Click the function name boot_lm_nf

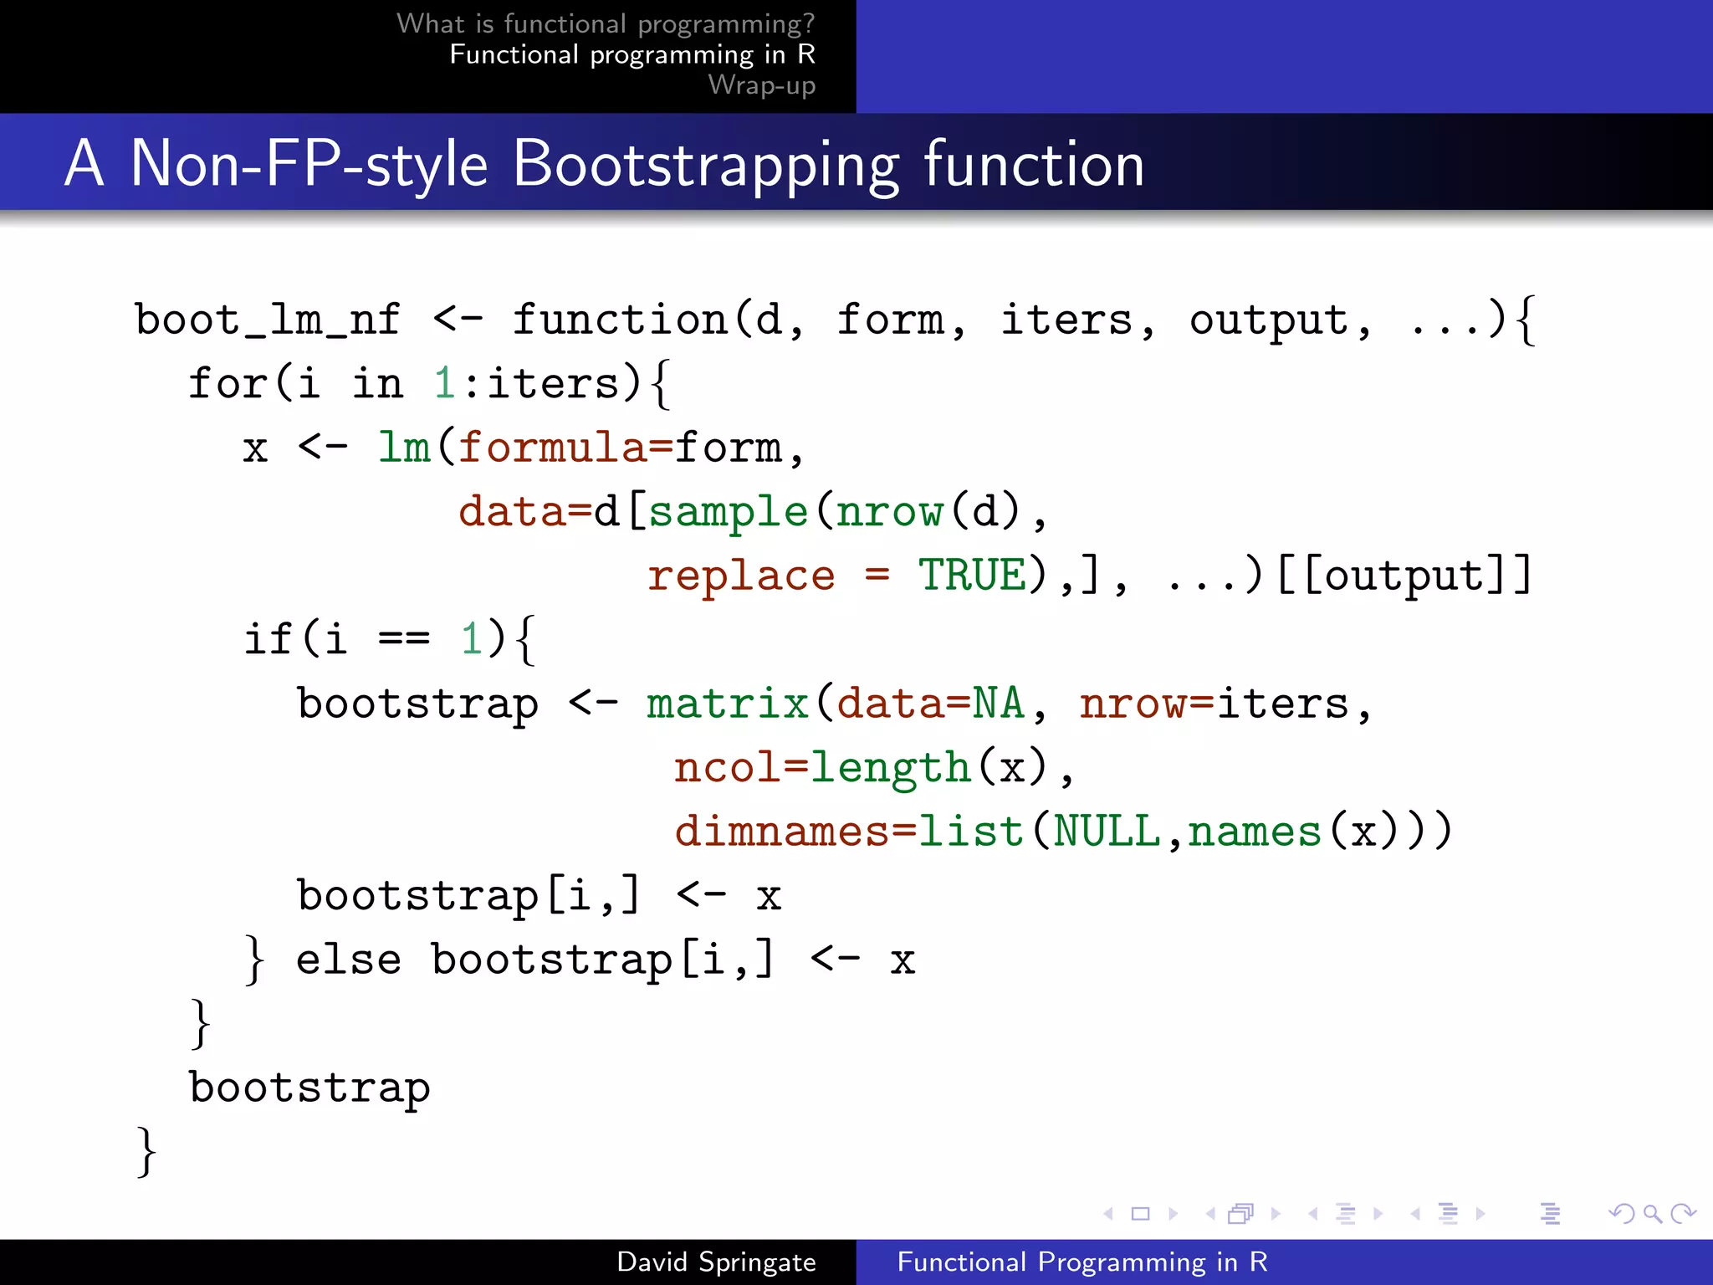coord(268,320)
